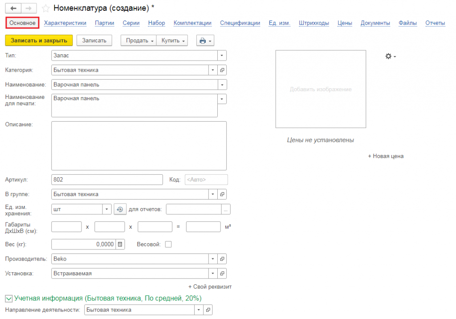Open the Документы tab
Screen dimensions: 456x319
(x=375, y=23)
